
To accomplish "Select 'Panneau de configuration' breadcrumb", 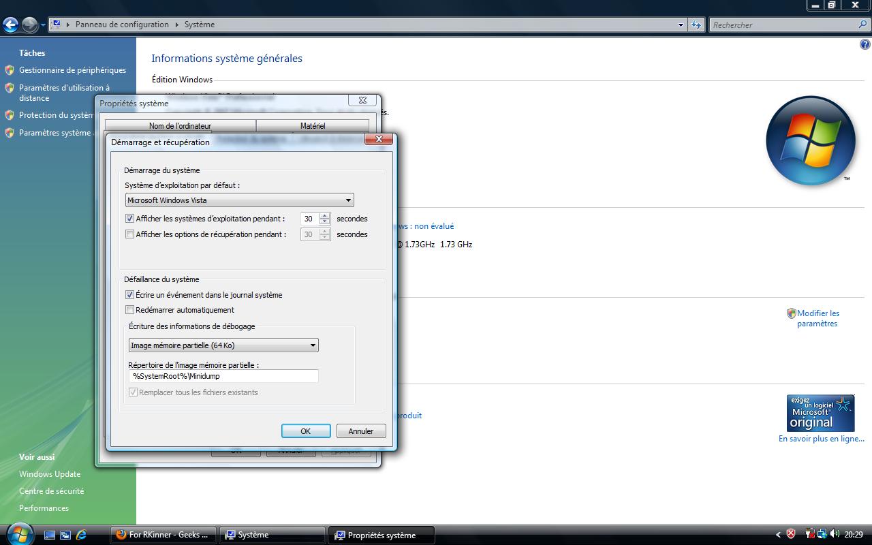I will 122,25.
